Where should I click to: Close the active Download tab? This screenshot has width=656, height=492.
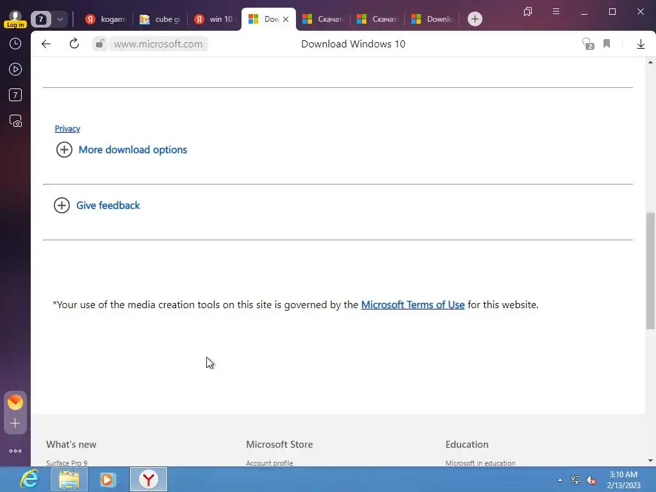286,19
